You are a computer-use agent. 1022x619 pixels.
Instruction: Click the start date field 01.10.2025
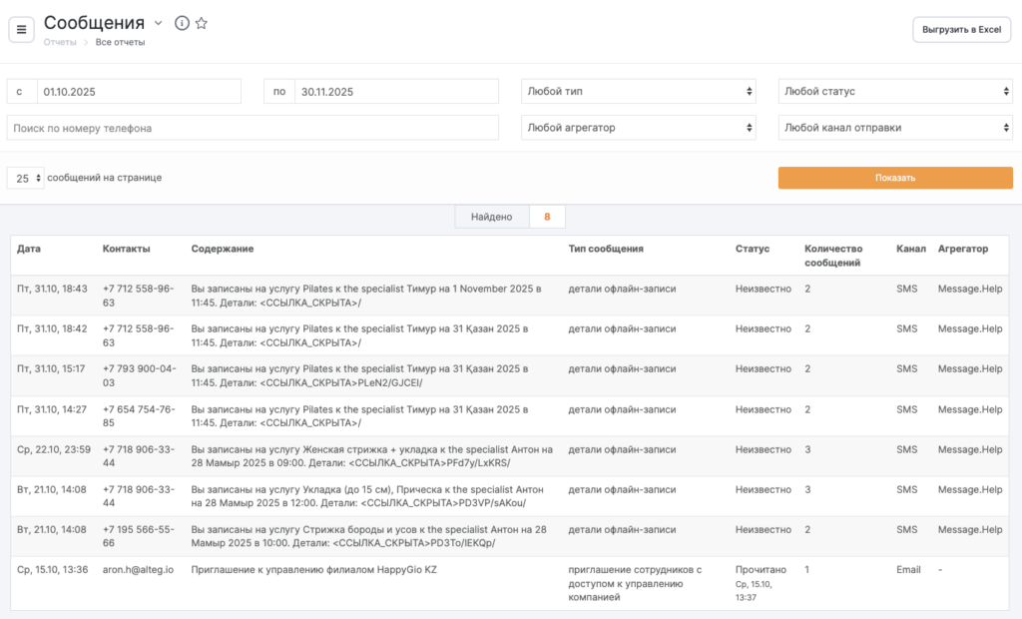click(139, 91)
